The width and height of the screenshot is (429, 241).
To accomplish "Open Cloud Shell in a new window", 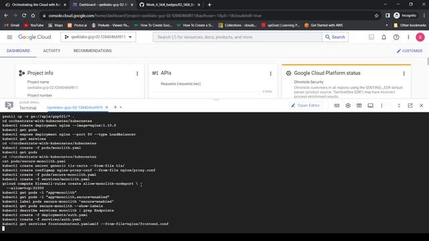I will (410, 106).
